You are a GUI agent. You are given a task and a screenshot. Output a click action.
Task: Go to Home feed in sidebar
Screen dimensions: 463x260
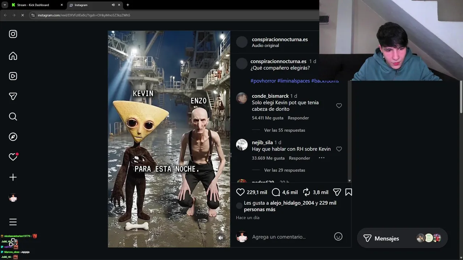click(13, 56)
